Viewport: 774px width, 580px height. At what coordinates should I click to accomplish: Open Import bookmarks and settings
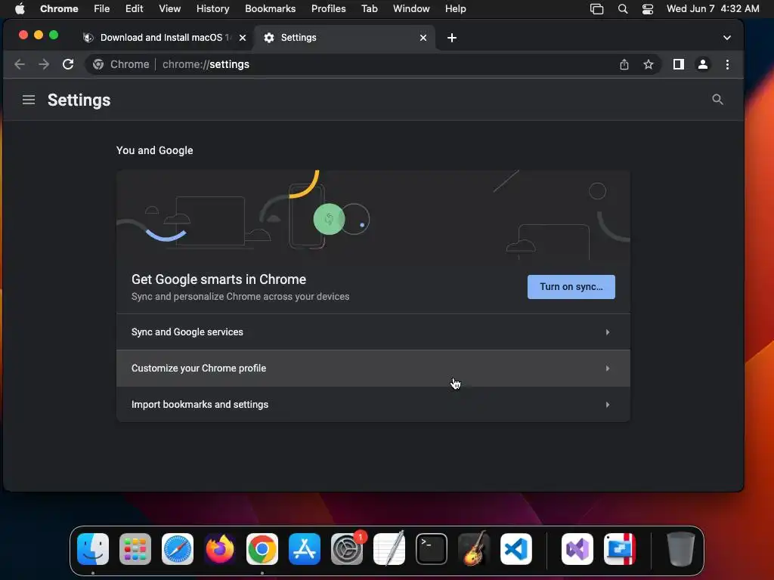coord(373,405)
